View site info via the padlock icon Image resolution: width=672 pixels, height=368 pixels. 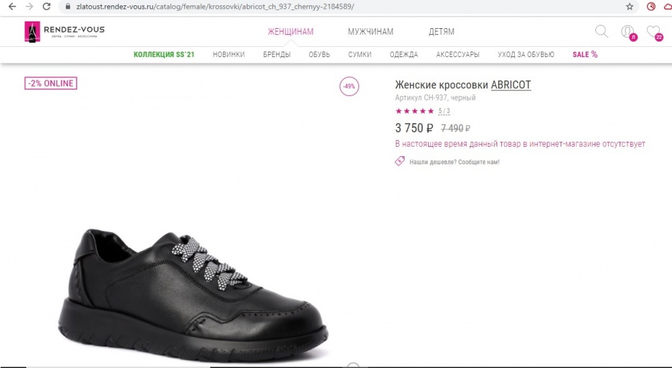click(x=67, y=6)
